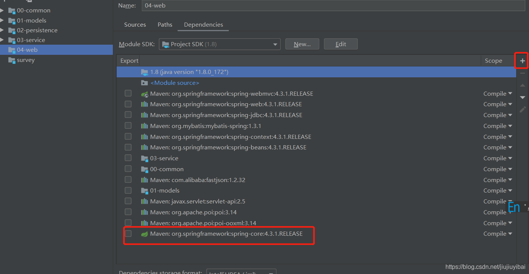Click the plus icon to add a dependency
Viewport: 529px width, 274px height.
point(522,60)
